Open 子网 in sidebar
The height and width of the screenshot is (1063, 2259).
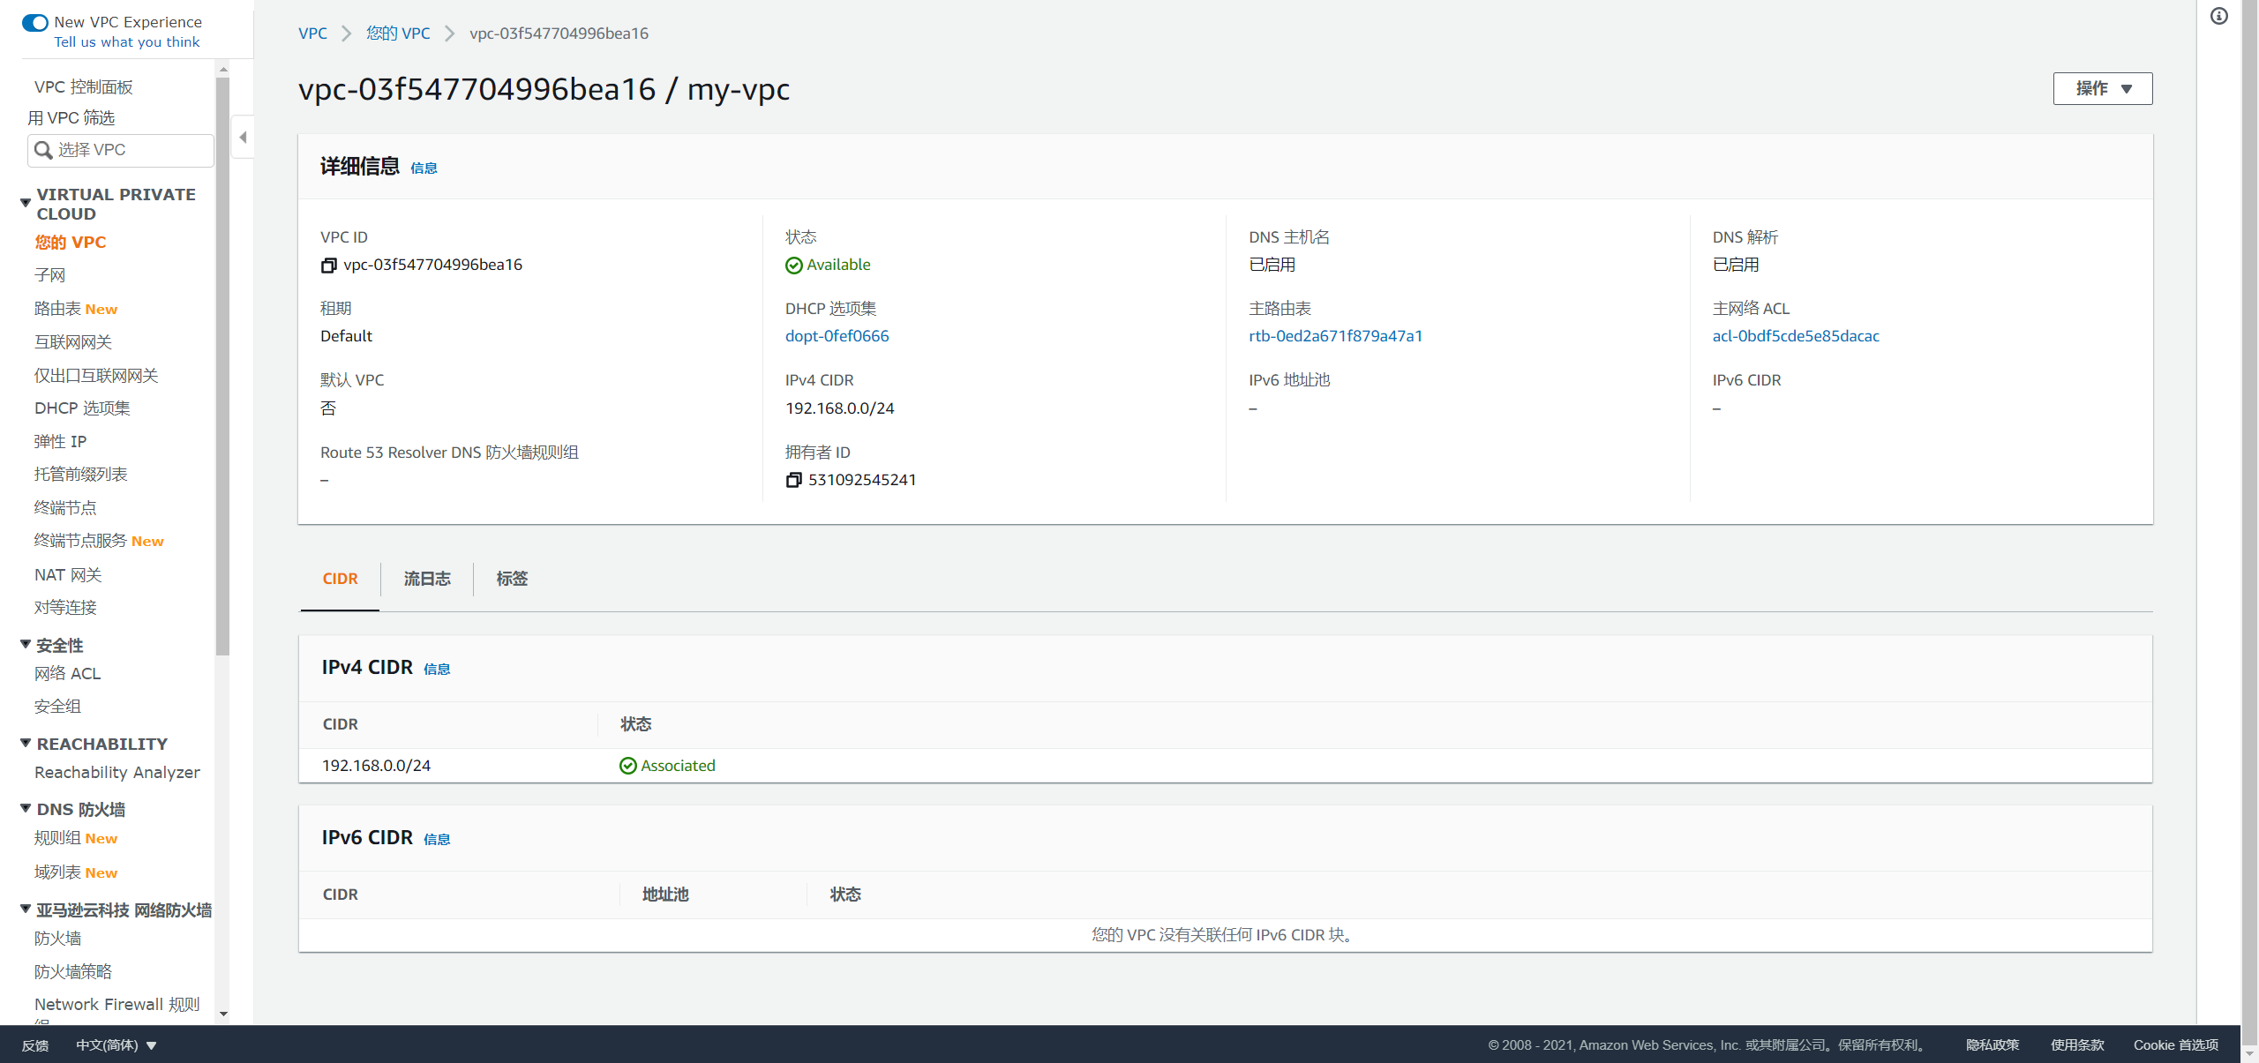(x=50, y=276)
